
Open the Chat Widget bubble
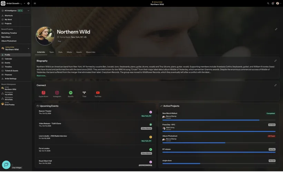(6, 165)
